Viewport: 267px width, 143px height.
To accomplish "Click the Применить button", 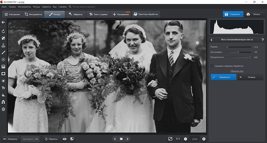I will (x=223, y=77).
